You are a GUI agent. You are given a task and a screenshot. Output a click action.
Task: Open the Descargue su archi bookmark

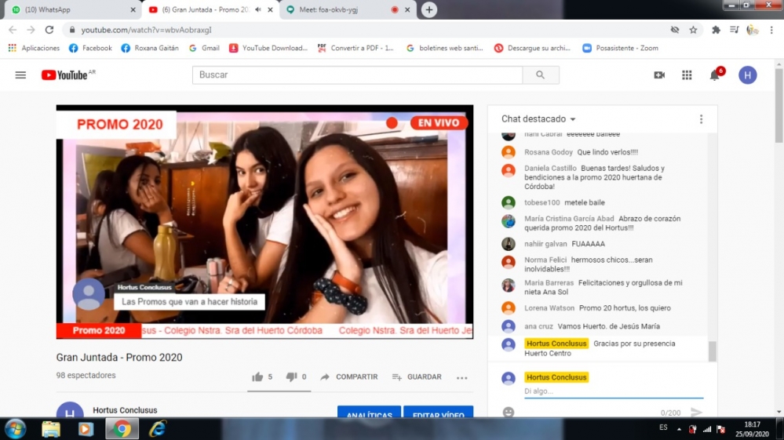click(x=533, y=48)
